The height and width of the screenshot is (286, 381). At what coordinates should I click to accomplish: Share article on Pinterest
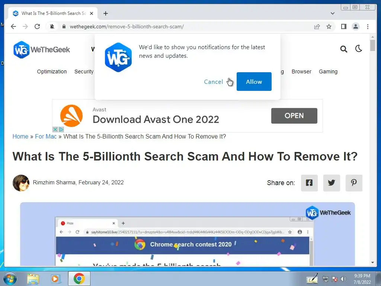(x=354, y=183)
